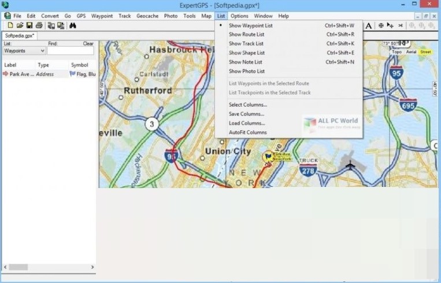This screenshot has width=441, height=283.
Task: Choose AutoFit Columns from List menu
Action: [x=247, y=133]
